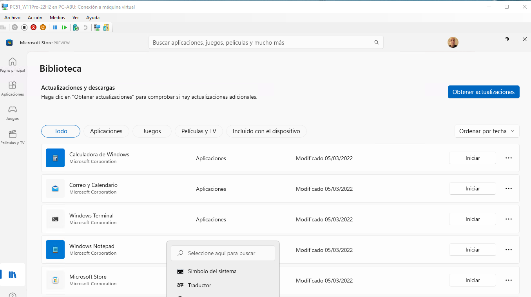Viewport: 531px width, 297px height.
Task: Open Página principal in the Store sidebar
Action: [13, 65]
